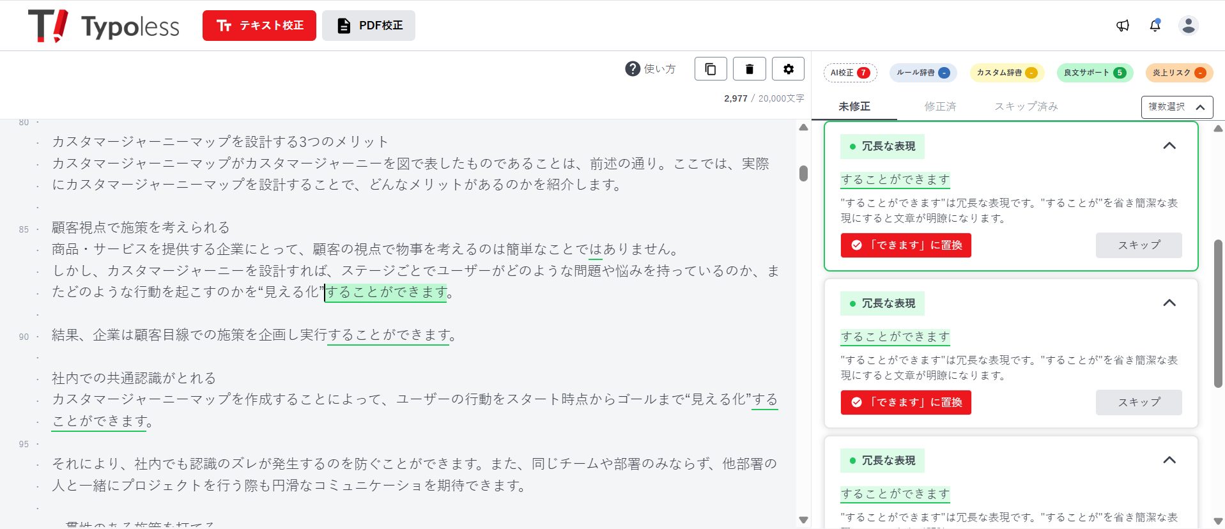Select the 未修正 tab
Viewport: 1225px width, 529px height.
click(x=854, y=107)
